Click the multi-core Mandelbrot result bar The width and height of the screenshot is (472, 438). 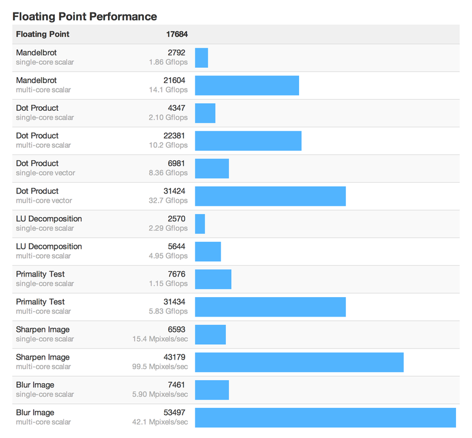(x=247, y=85)
